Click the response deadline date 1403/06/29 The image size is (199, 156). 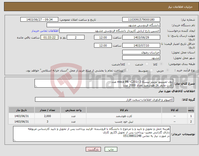(x=141, y=37)
